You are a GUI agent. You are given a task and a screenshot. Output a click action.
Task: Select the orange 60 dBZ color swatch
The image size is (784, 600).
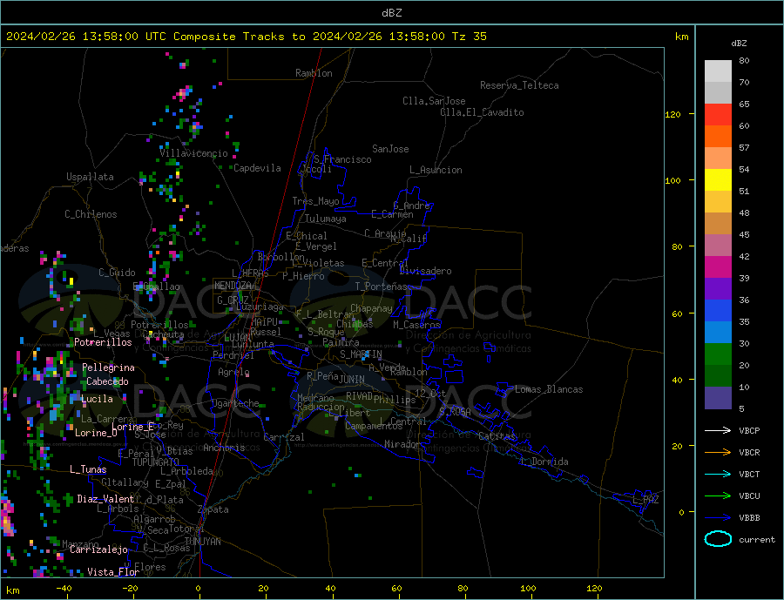coord(718,137)
